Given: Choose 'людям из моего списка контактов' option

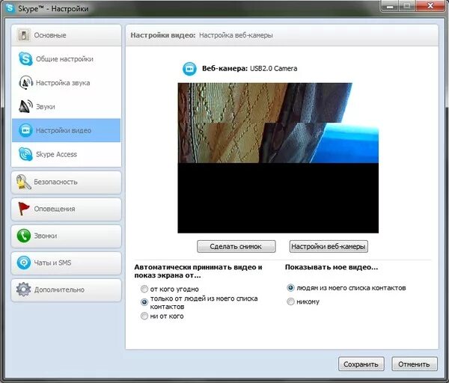Looking at the screenshot, I should coord(290,288).
